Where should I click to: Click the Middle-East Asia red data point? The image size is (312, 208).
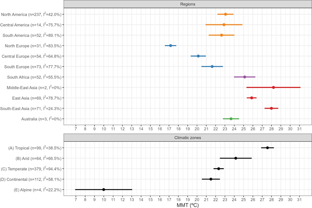click(273, 88)
